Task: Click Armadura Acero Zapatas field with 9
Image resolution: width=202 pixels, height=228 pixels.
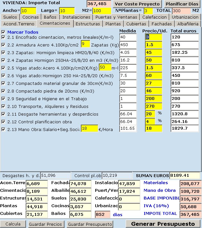Action: 85,44
